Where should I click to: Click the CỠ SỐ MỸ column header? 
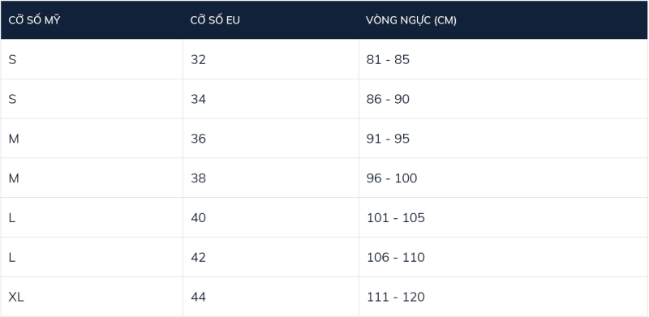point(34,20)
